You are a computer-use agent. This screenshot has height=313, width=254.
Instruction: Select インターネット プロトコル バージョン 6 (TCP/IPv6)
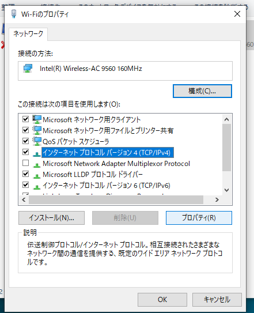[107, 186]
